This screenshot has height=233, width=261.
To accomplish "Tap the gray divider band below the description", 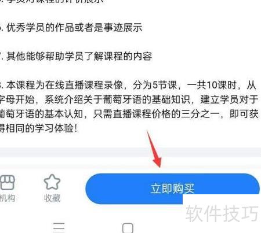I will 130,152.
